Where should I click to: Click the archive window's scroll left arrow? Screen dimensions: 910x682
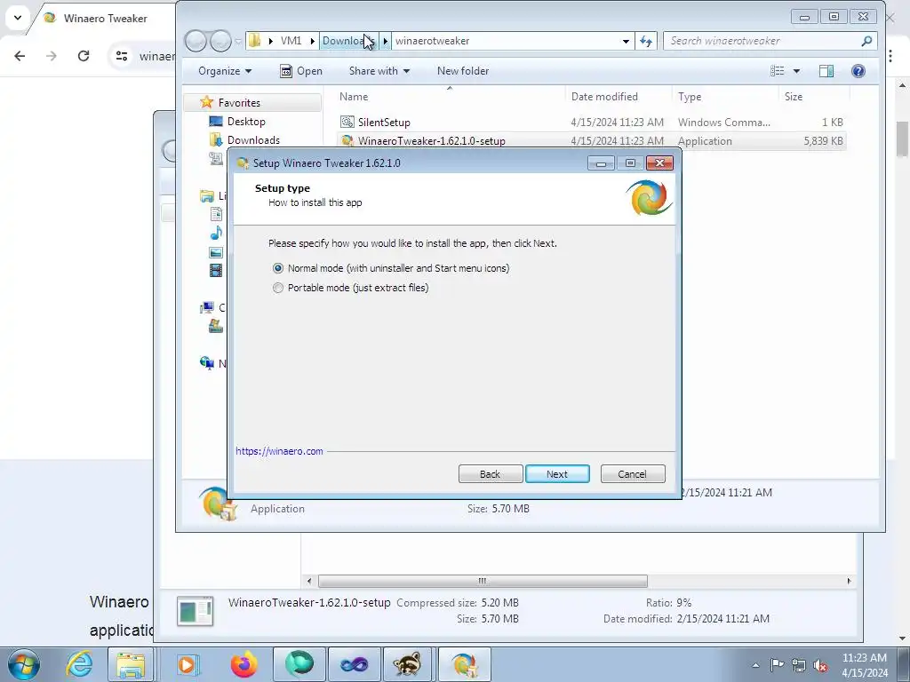(x=309, y=581)
